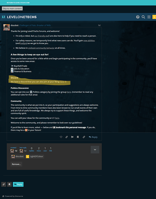Click avatar under 'last reply' in topic map
The height and width of the screenshot is (199, 156).
[x=21, y=151]
